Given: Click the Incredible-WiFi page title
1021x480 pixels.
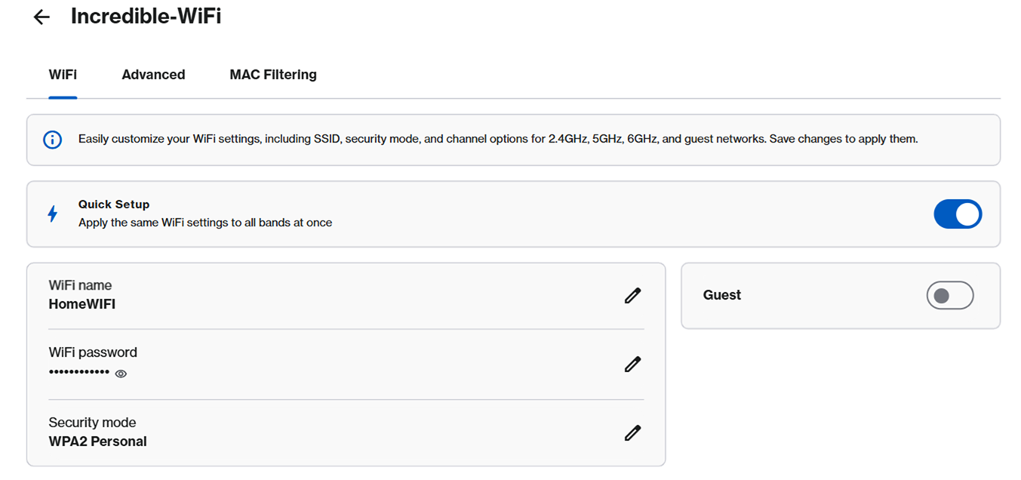Looking at the screenshot, I should pyautogui.click(x=146, y=16).
